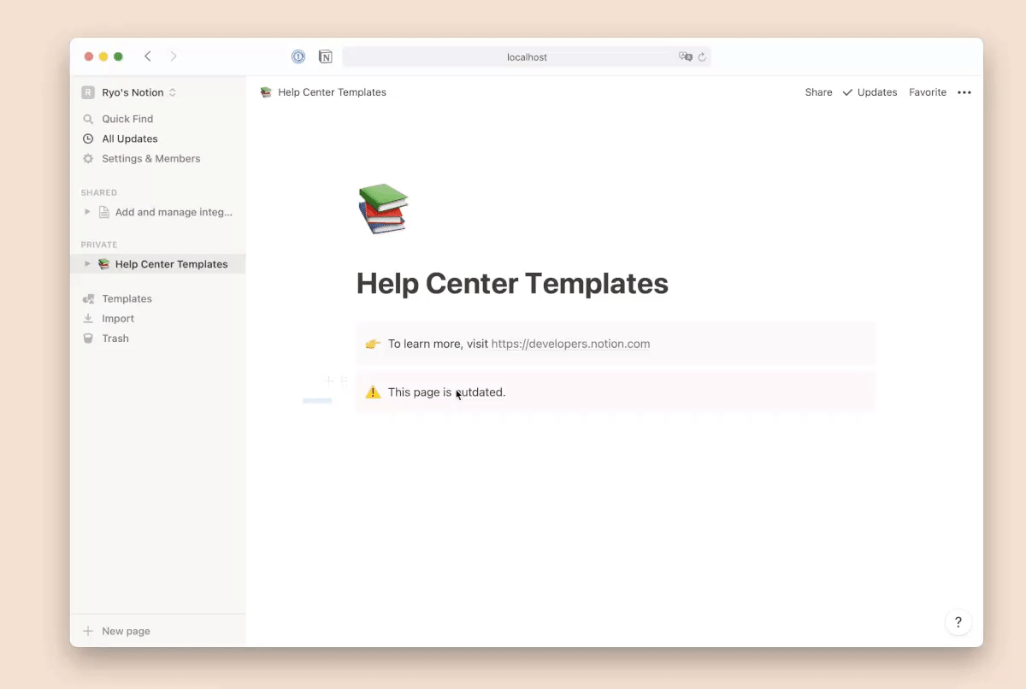The height and width of the screenshot is (689, 1026).
Task: Click the document icon of integrations page
Action: (x=104, y=212)
